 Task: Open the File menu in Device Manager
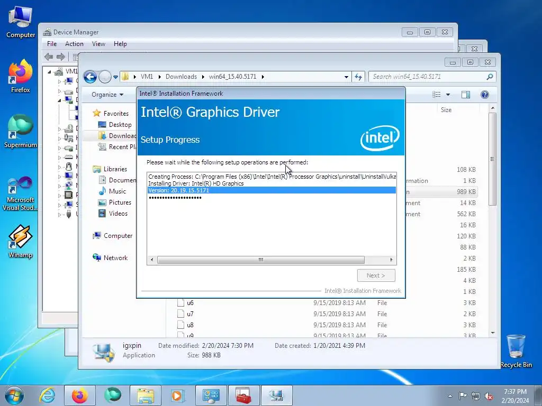click(52, 44)
